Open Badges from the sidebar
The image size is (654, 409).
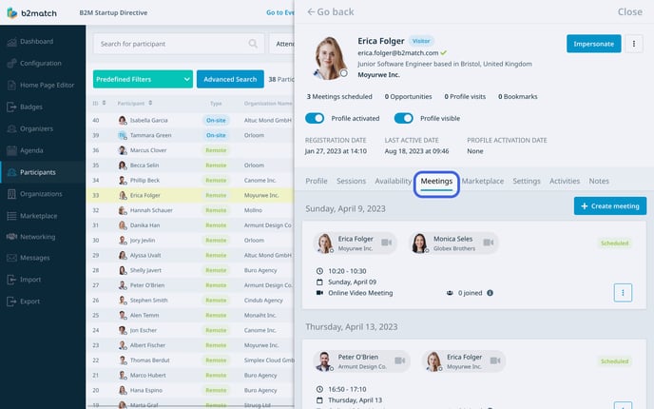tap(10, 107)
